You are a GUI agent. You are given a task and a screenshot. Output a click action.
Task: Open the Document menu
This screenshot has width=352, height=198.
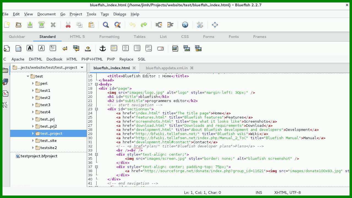coord(47,14)
